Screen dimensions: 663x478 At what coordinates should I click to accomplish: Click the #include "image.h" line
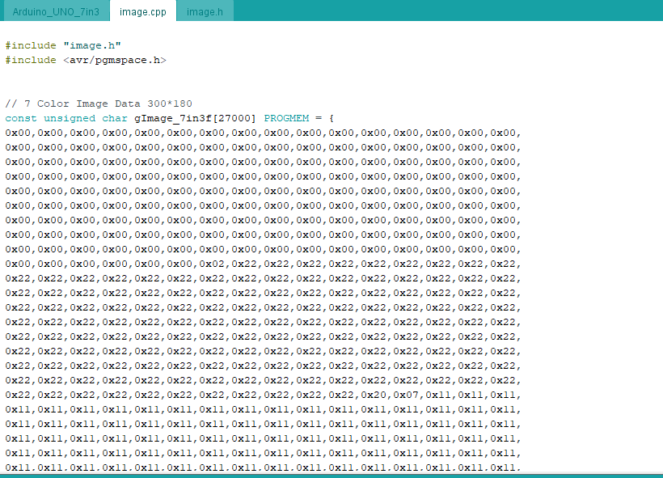63,45
